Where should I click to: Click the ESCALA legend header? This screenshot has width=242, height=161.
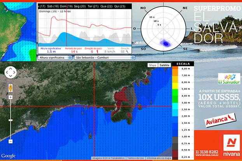(x=183, y=64)
